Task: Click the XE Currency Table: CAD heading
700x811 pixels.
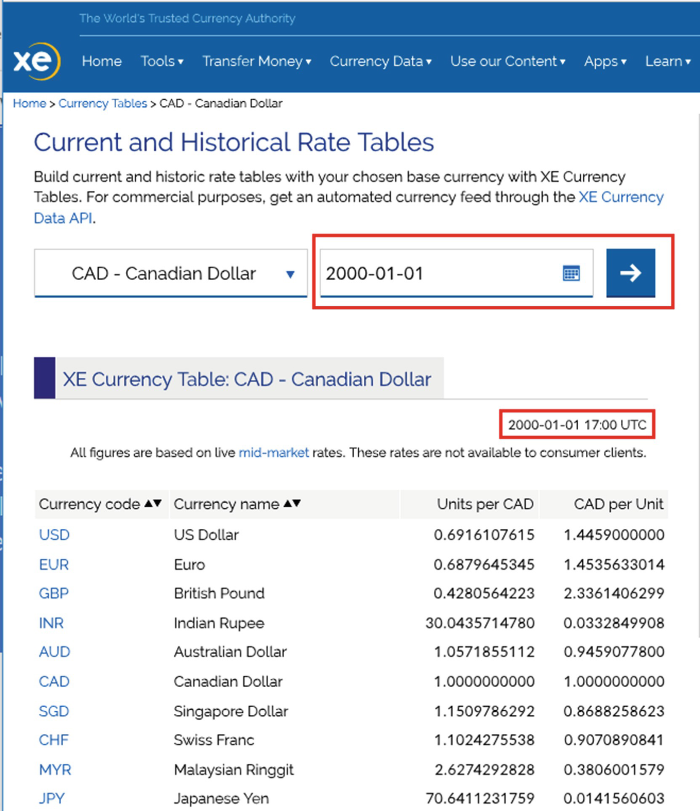Action: pos(247,379)
